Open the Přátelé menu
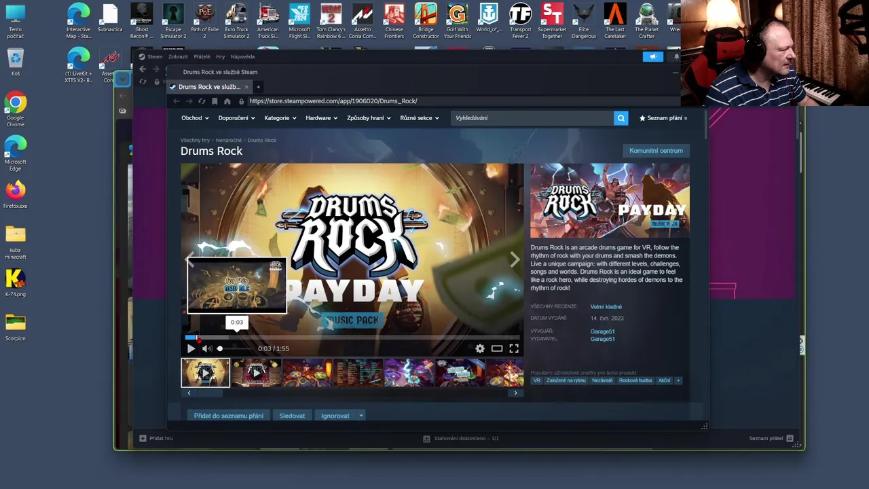Image resolution: width=869 pixels, height=489 pixels. point(202,57)
